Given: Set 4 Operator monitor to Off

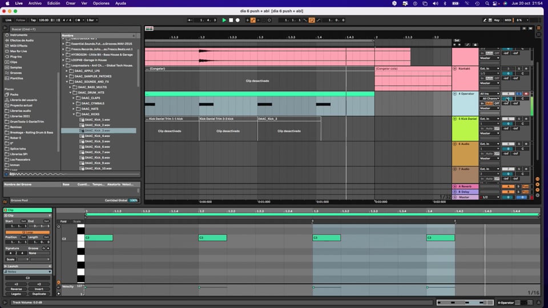Looking at the screenshot, I should (x=497, y=104).
